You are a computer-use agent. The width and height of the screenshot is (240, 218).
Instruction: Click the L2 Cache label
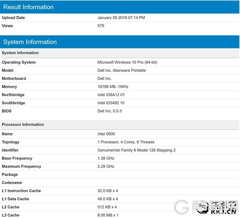click(10, 207)
